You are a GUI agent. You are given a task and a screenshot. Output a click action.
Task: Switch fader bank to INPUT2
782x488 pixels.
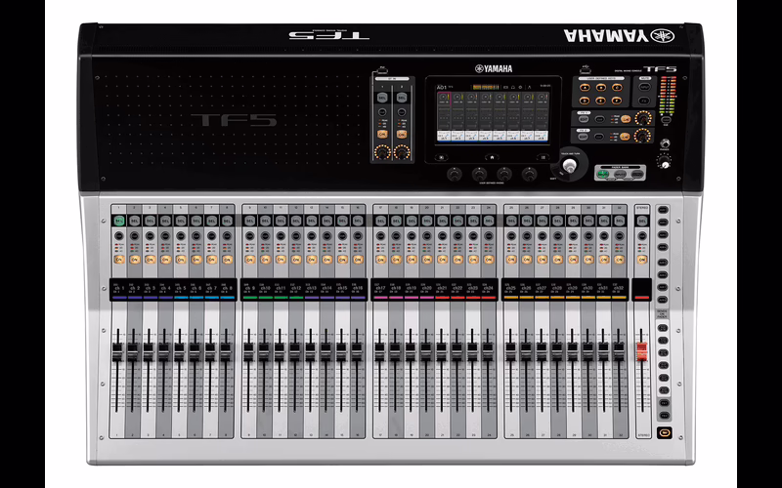[x=620, y=175]
